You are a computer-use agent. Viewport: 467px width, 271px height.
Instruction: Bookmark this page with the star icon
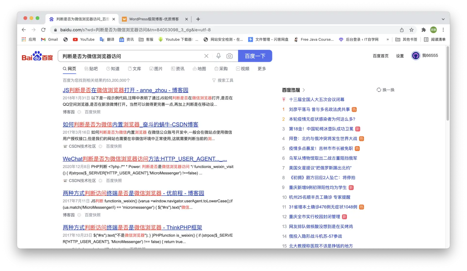[x=411, y=30]
